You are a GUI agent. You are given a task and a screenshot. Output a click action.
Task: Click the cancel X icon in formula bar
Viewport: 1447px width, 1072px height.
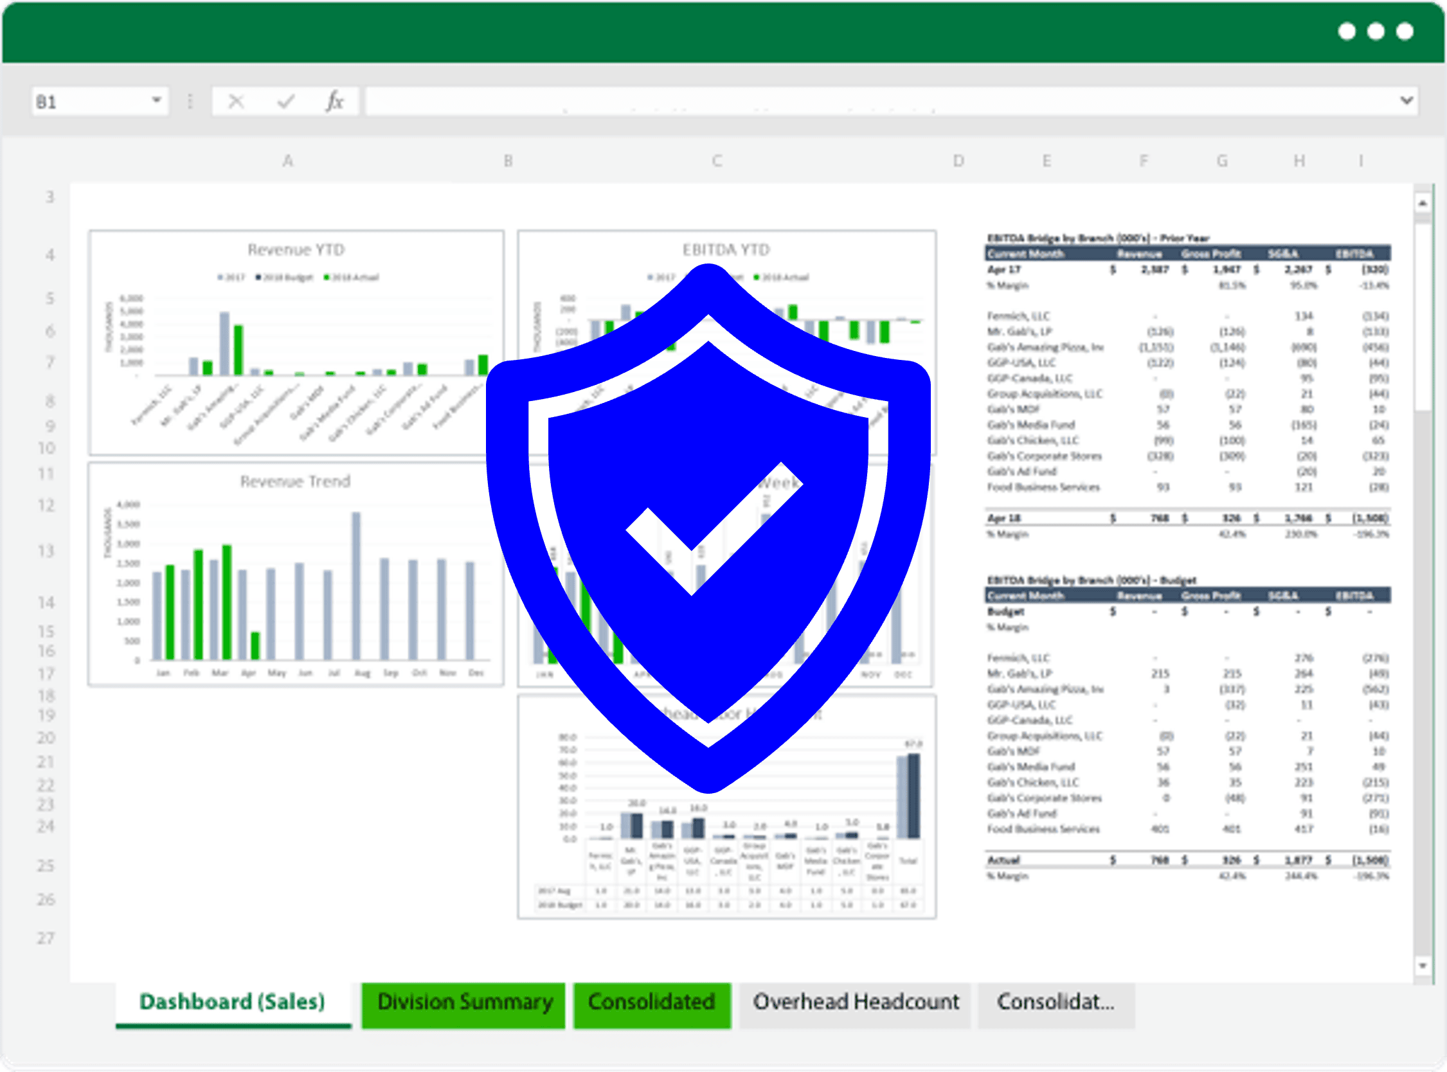point(236,102)
